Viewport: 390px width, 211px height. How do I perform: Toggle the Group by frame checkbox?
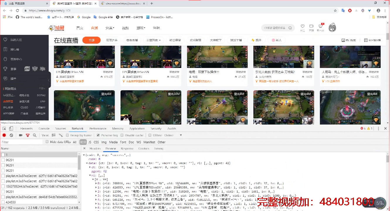pos(67,135)
